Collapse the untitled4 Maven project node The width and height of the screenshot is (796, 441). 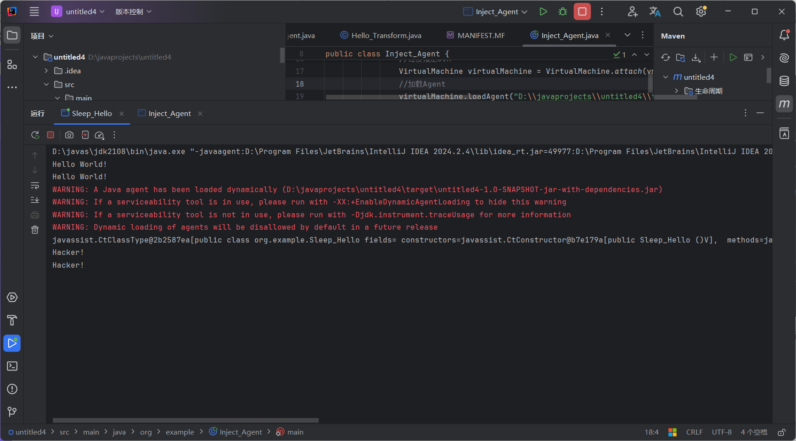pyautogui.click(x=666, y=77)
